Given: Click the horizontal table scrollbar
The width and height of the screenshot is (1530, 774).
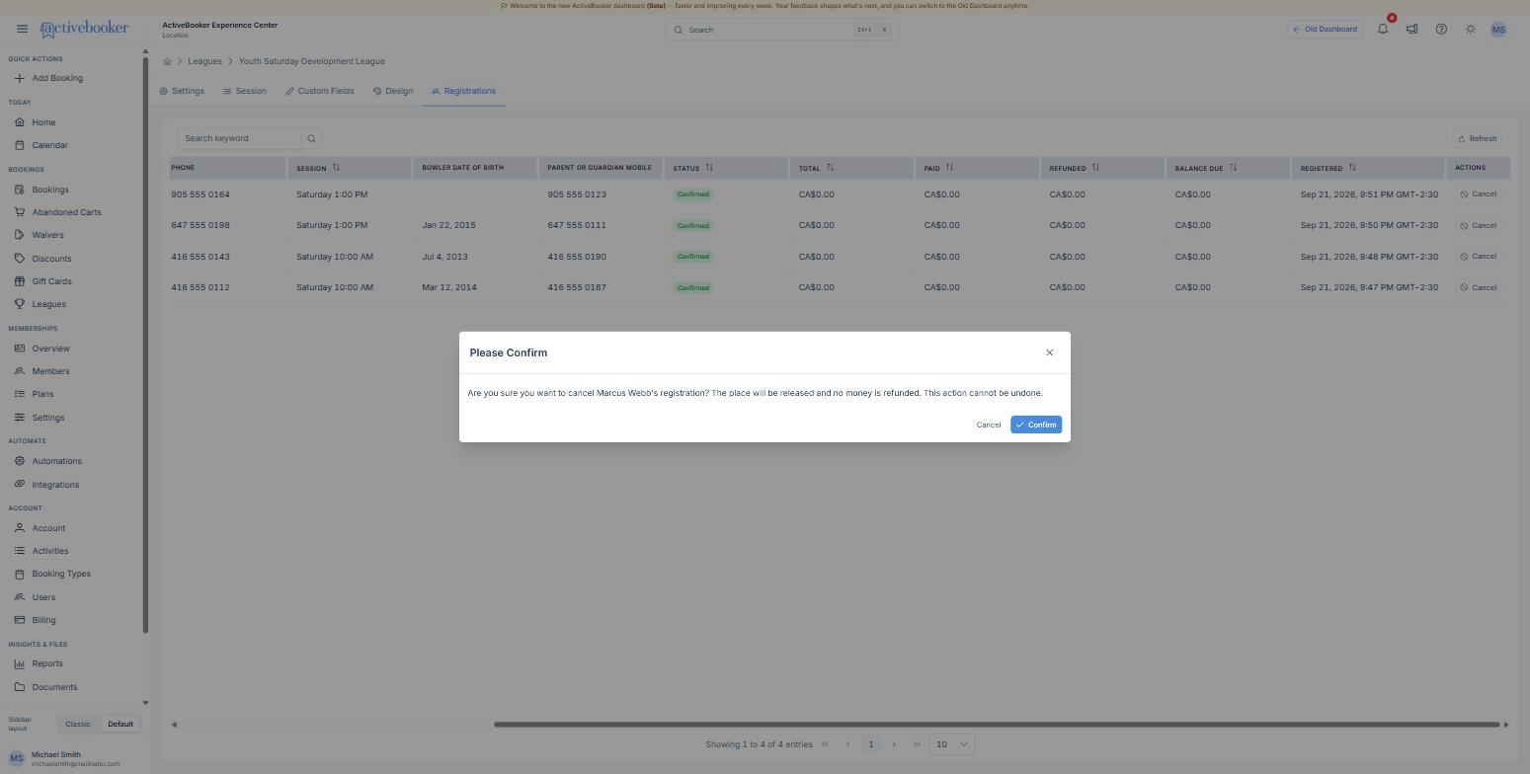Looking at the screenshot, I should 997,725.
